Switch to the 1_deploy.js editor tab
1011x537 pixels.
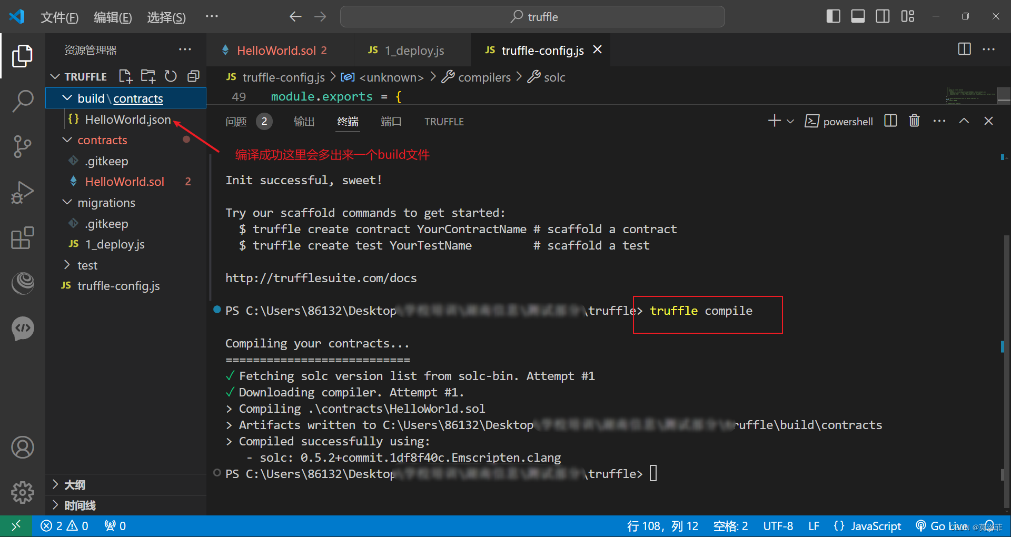pyautogui.click(x=413, y=50)
